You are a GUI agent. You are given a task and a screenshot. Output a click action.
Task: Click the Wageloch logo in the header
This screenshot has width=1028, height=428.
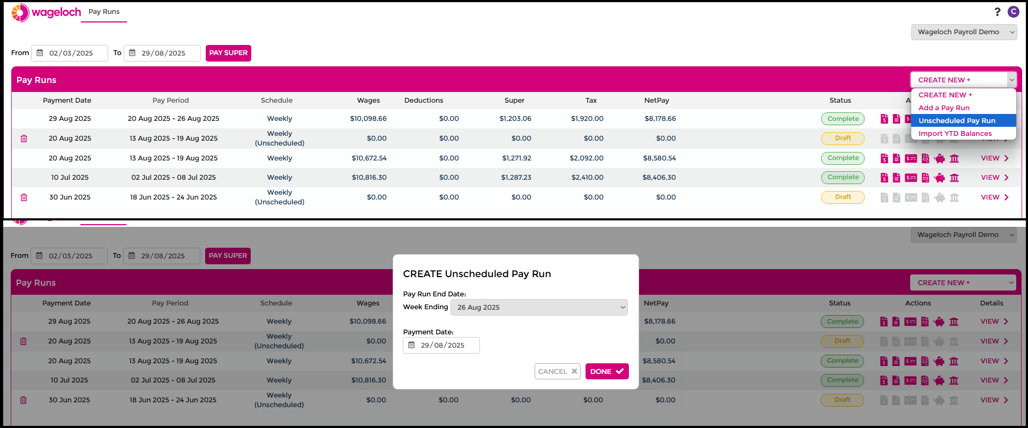(46, 12)
